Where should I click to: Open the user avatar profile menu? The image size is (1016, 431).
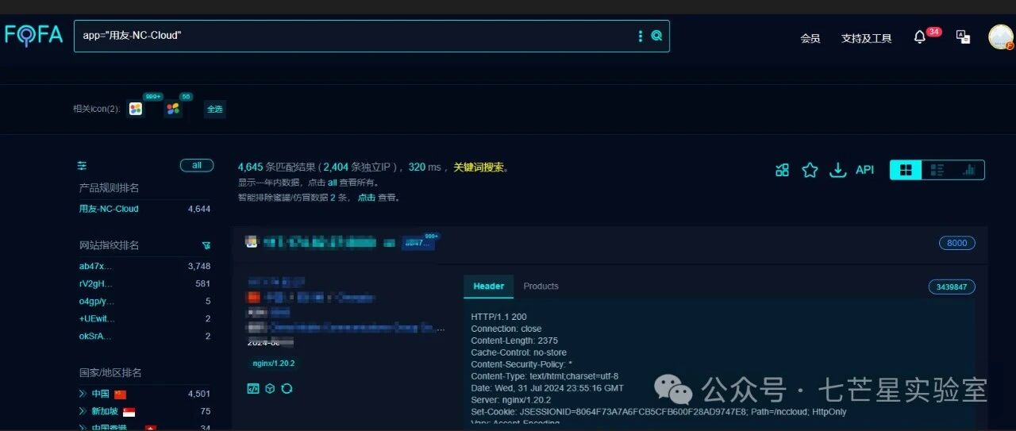[x=1001, y=37]
